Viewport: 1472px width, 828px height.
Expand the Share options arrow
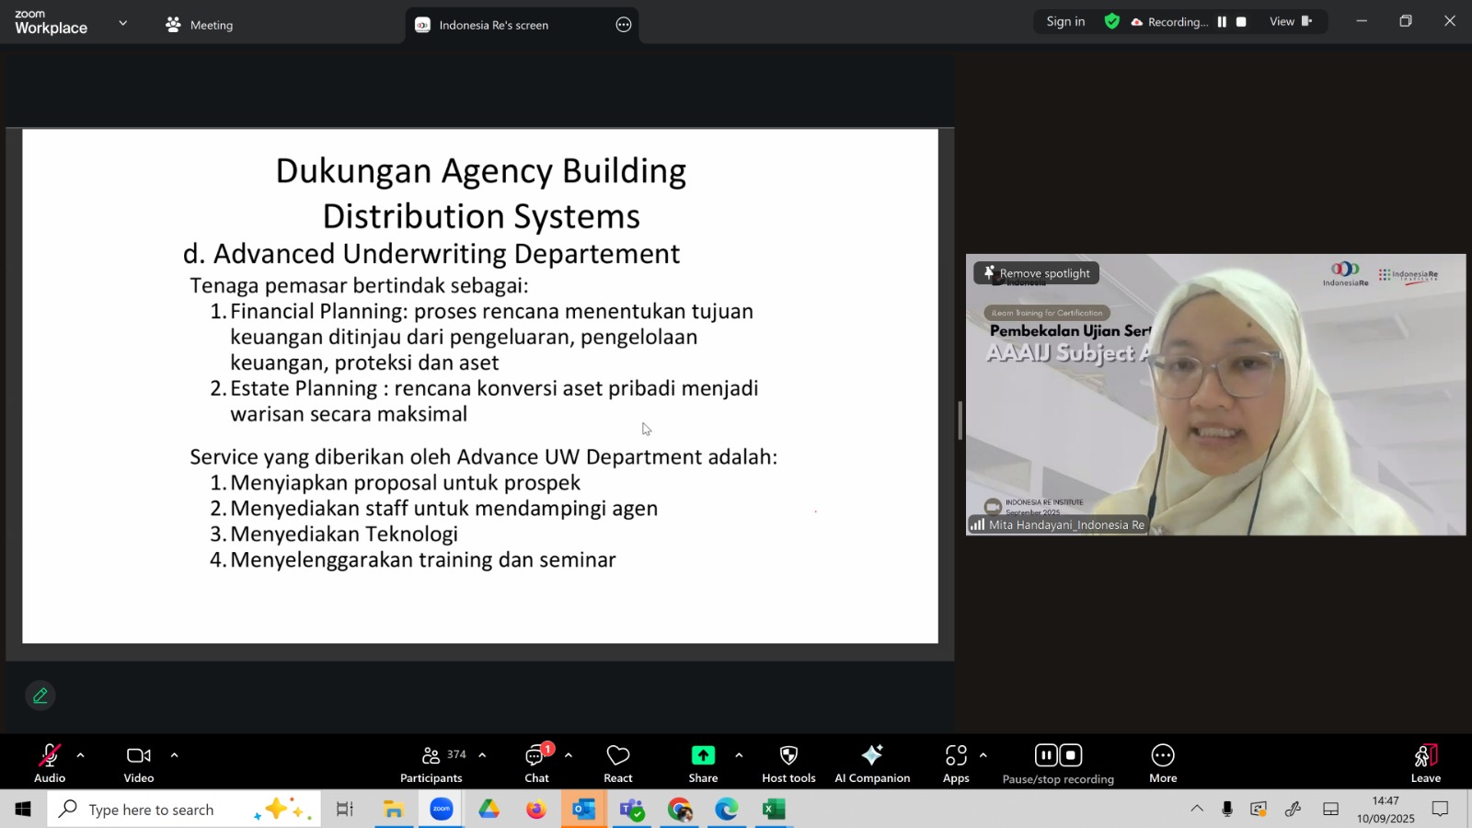(x=739, y=755)
